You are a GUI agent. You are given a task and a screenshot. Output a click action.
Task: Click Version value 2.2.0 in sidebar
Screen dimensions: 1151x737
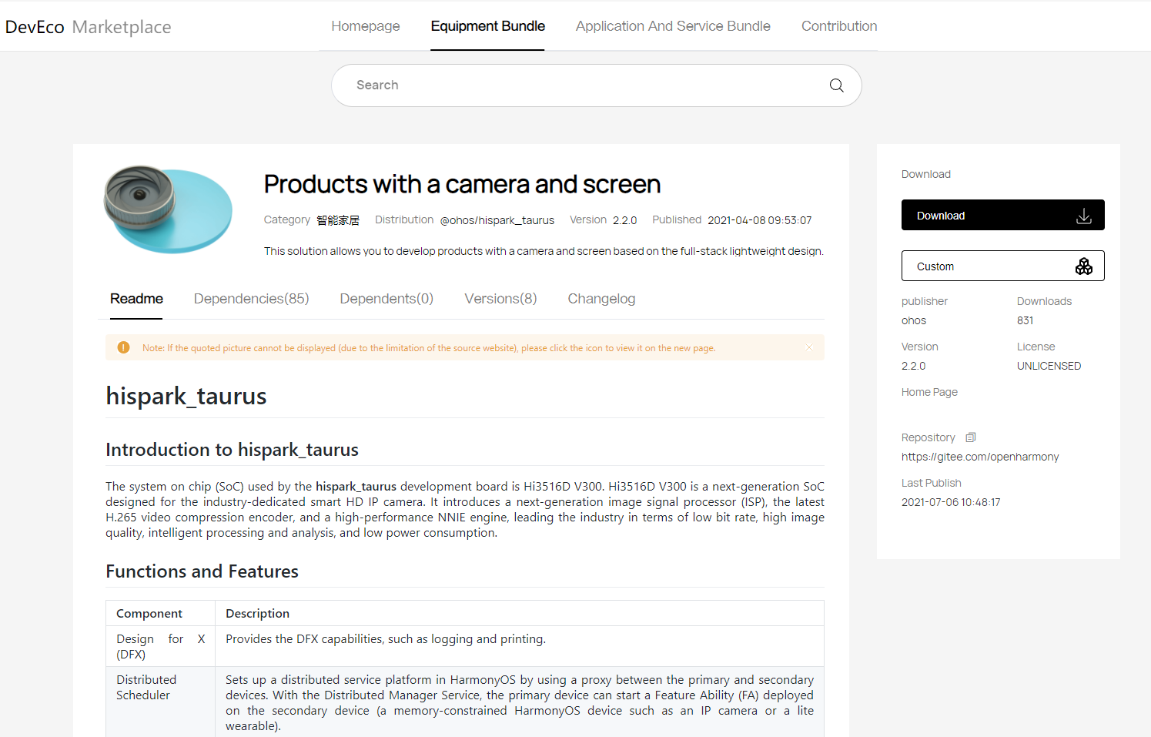913,366
